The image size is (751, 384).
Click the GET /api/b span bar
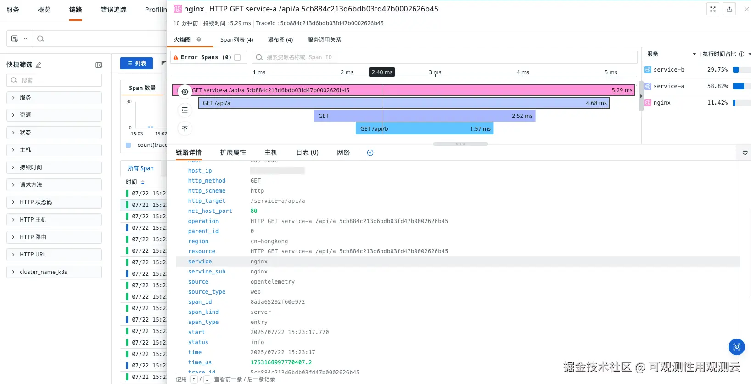(425, 129)
